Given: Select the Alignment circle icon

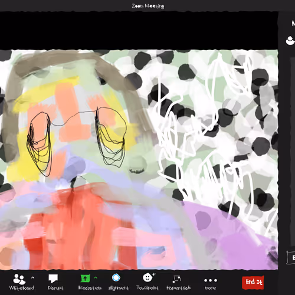Looking at the screenshot, I should tap(116, 278).
